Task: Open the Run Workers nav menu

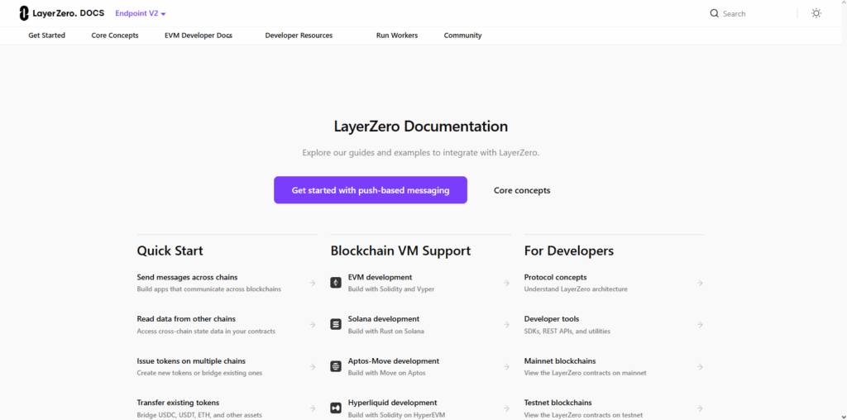Action: click(397, 35)
